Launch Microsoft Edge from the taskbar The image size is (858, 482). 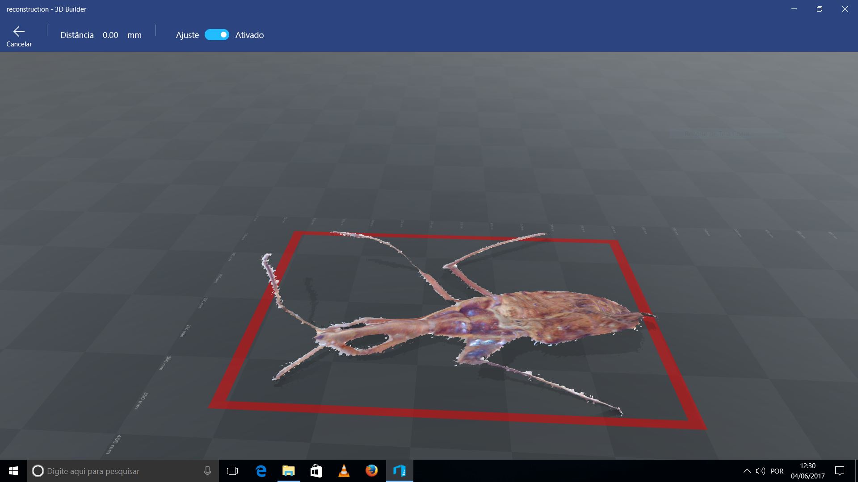[261, 471]
